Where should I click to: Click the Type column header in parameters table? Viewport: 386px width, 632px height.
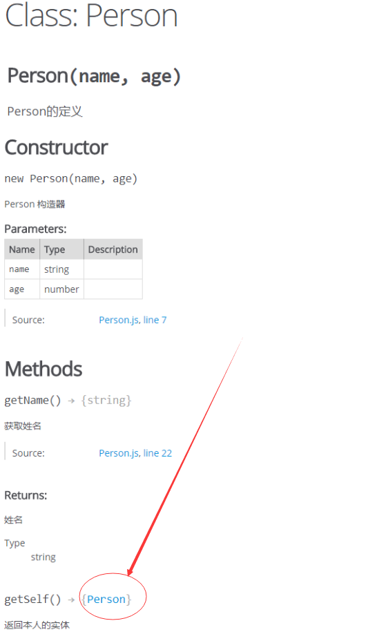tap(61, 249)
